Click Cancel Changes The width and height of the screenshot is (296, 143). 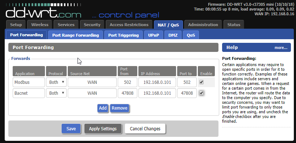click(145, 128)
